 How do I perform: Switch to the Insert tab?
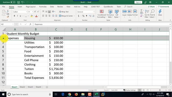tap(20, 6)
